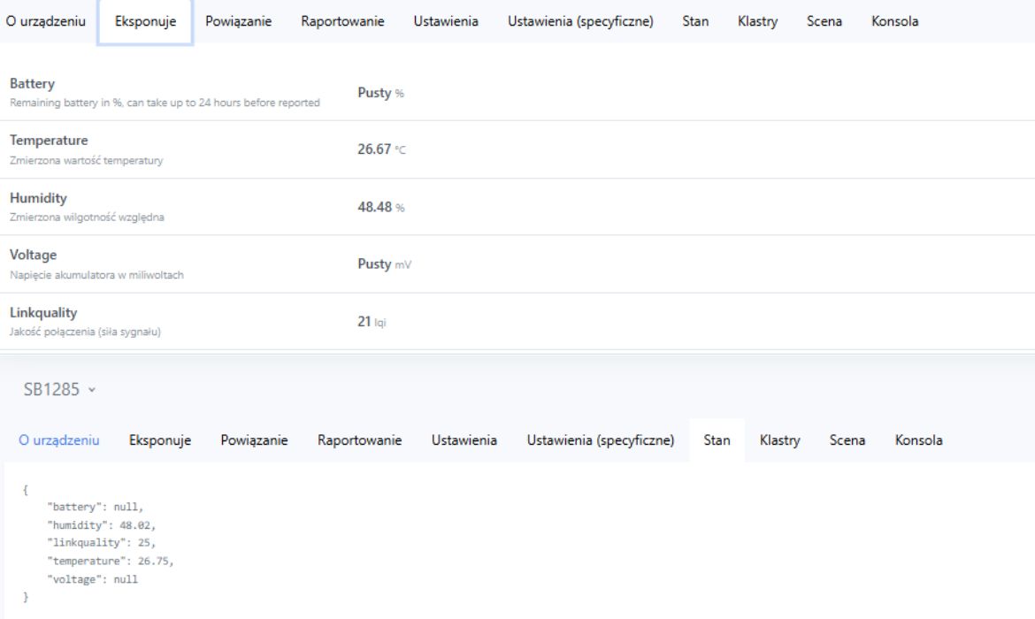Switch to Raportowanie tab below SB1285 heading
This screenshot has width=1035, height=619.
pos(360,440)
